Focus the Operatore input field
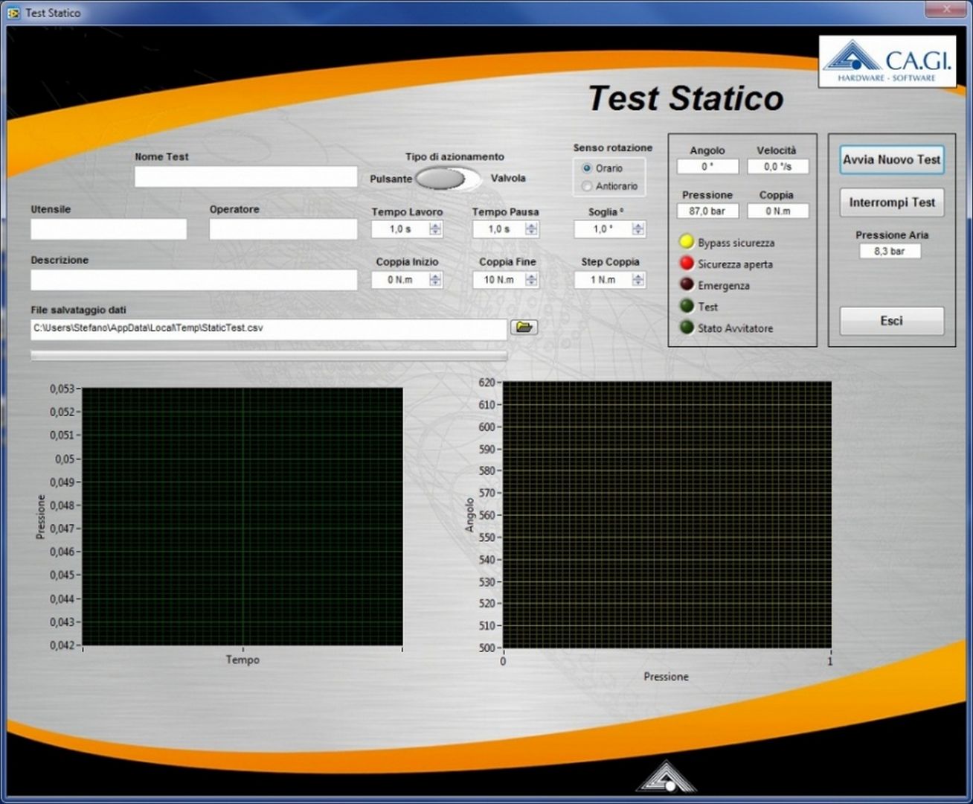 click(x=283, y=229)
